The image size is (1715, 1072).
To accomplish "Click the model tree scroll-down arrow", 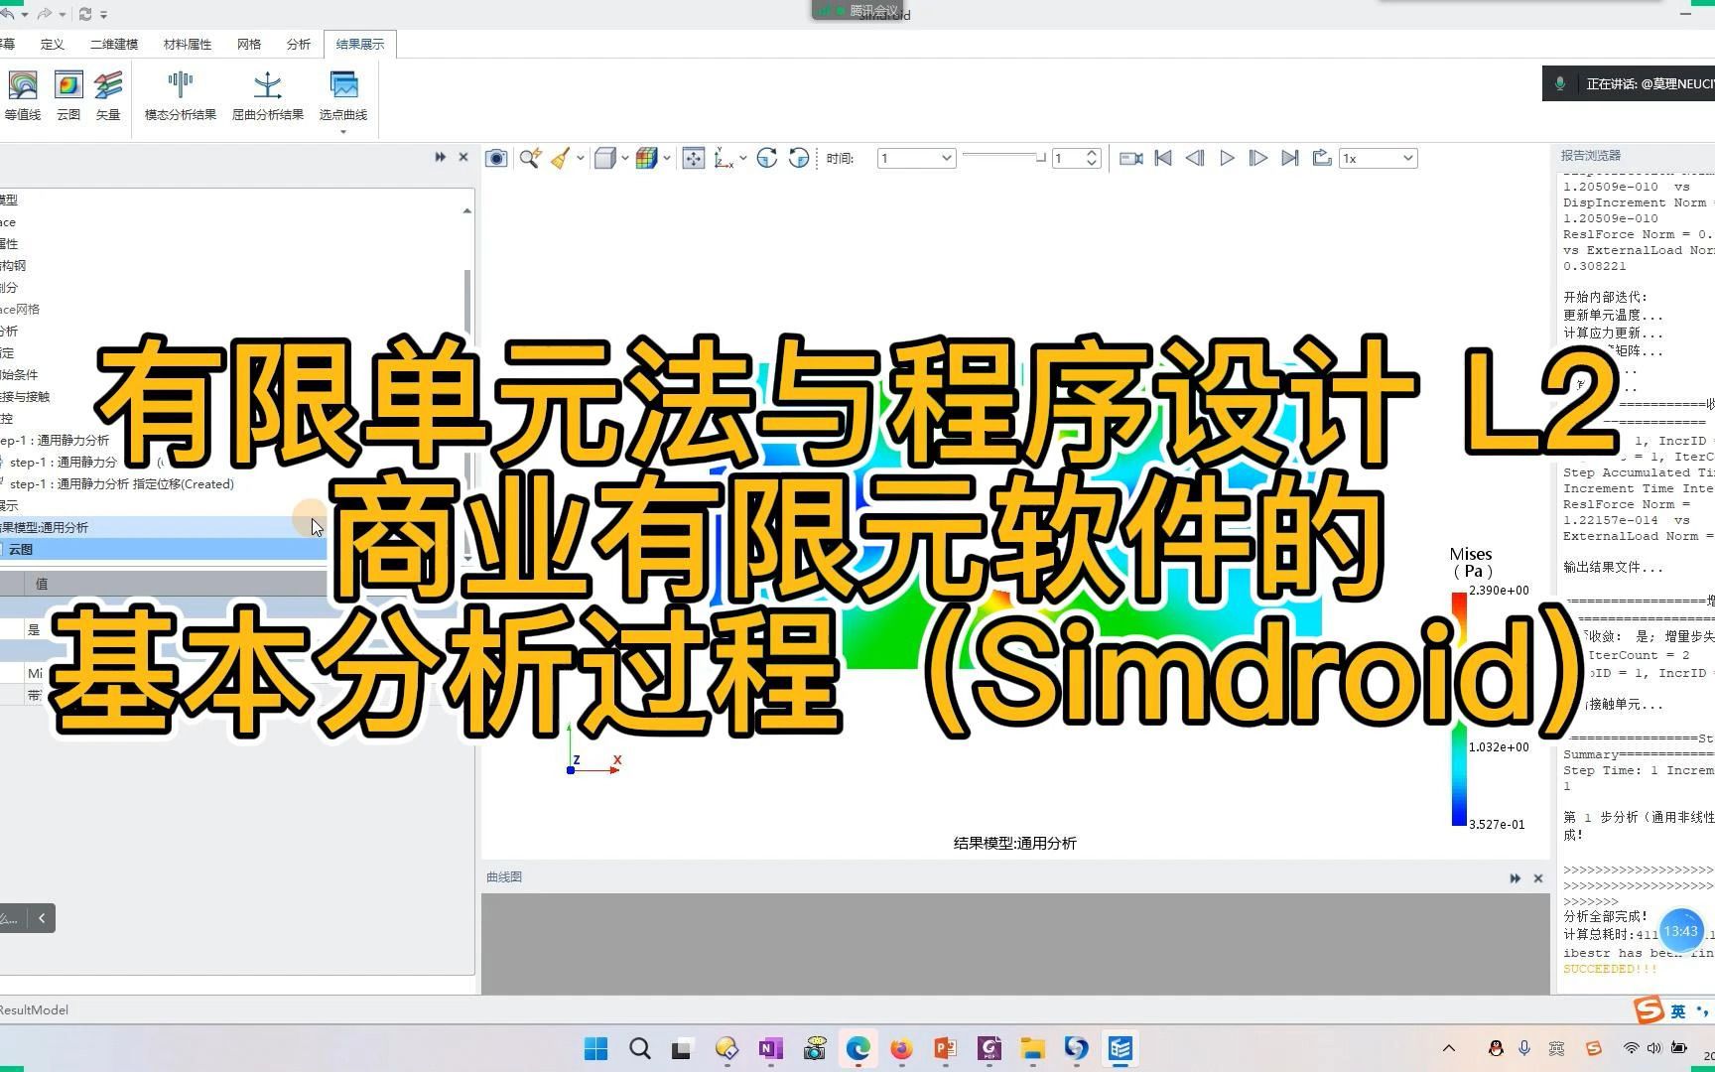I will 467,558.
